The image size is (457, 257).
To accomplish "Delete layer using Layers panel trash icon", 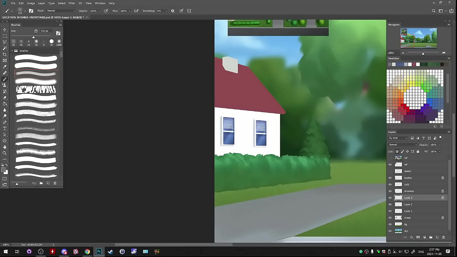I will (444, 237).
